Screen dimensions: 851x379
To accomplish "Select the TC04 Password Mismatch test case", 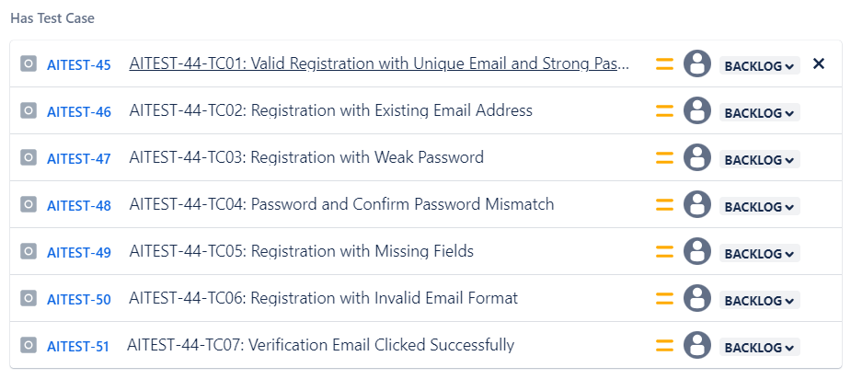I will tap(341, 204).
